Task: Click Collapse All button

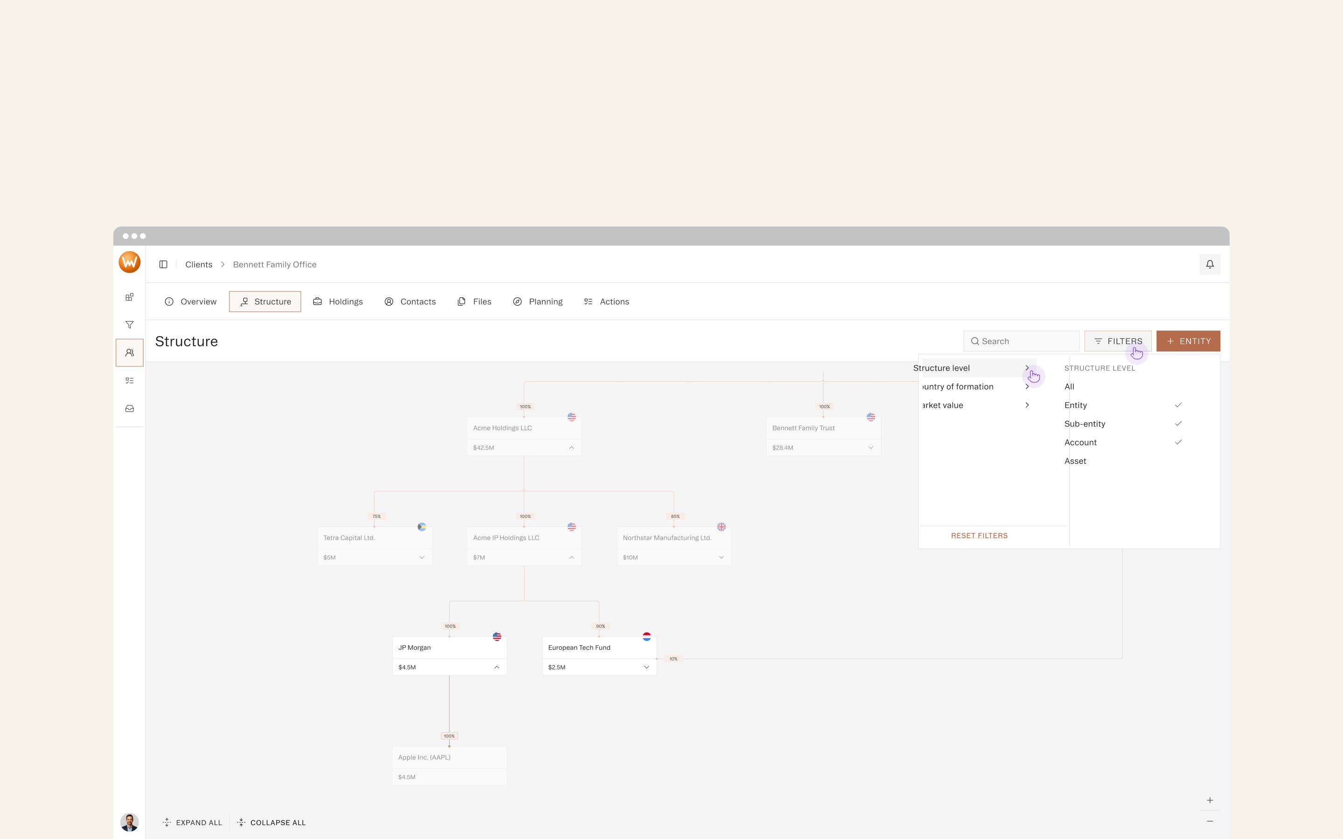Action: [271, 822]
